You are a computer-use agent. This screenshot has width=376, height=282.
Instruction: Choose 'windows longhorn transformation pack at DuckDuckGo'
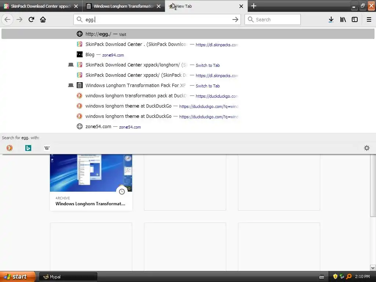click(188, 96)
